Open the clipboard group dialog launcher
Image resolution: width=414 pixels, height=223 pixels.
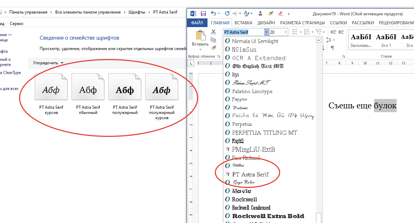point(219,56)
